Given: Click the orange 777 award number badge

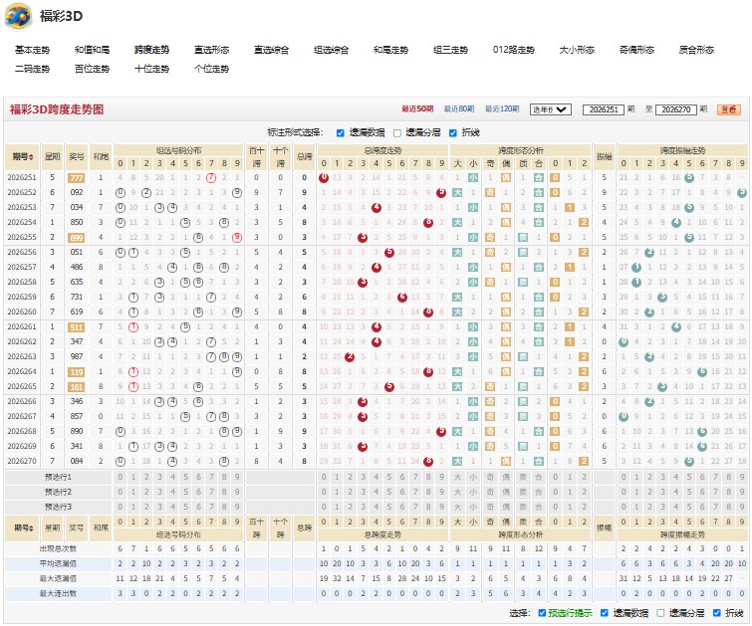Looking at the screenshot, I should coord(77,178).
